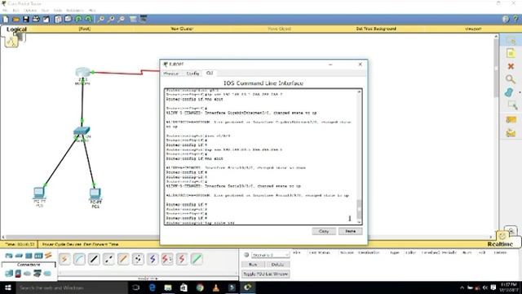Screen dimensions: 522x294
Task: Add a Simple PDU envelope
Action: click(x=511, y=120)
